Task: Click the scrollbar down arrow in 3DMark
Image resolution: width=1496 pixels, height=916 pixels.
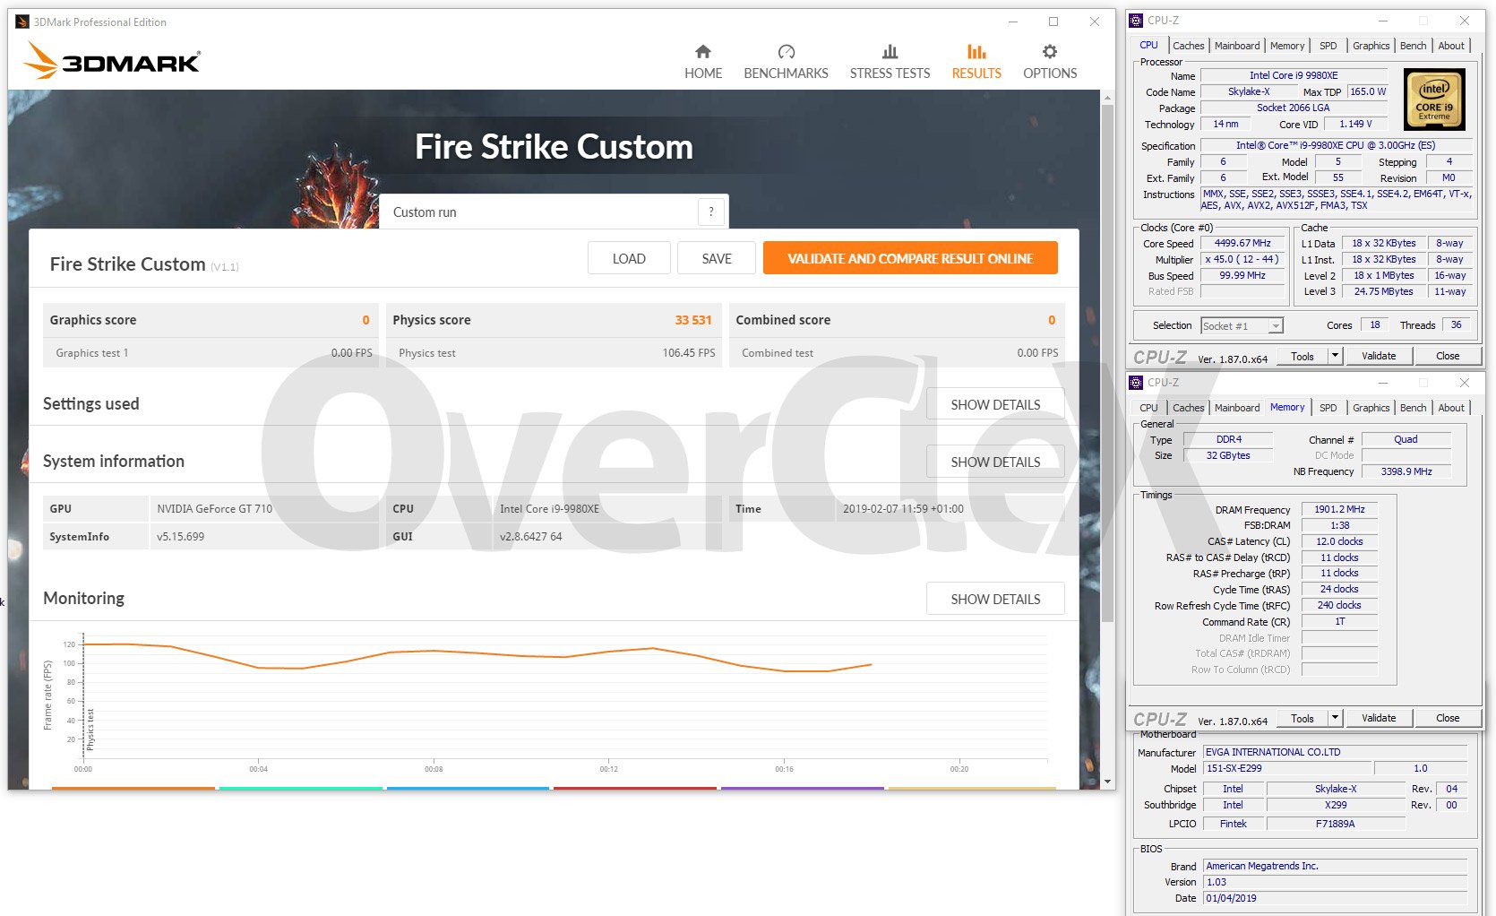Action: 1107,782
